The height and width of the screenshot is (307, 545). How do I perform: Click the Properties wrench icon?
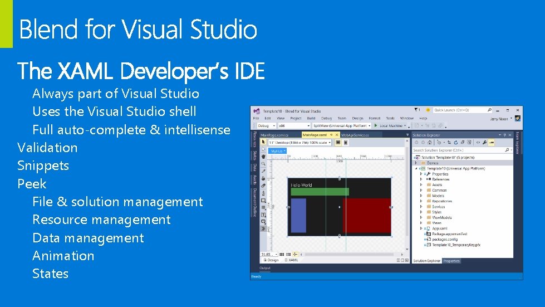point(484,142)
